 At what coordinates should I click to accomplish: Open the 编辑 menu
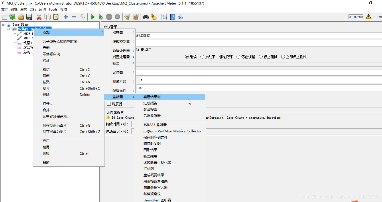14,9
